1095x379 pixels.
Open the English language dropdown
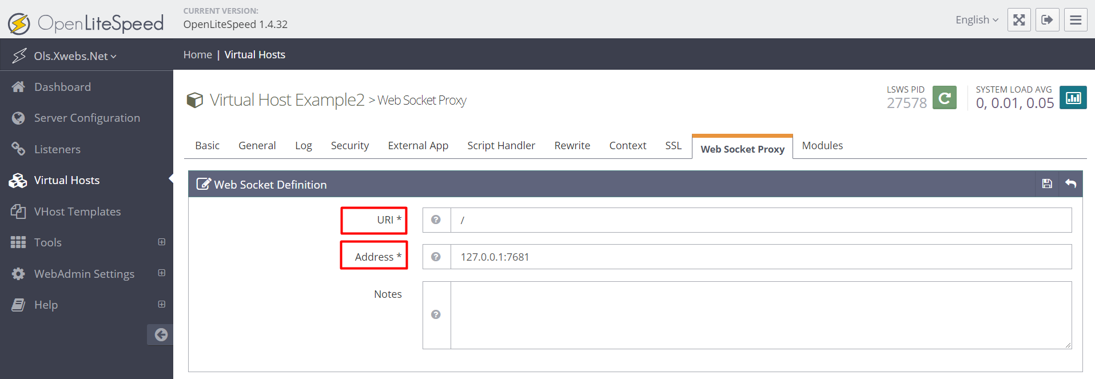[x=977, y=20]
